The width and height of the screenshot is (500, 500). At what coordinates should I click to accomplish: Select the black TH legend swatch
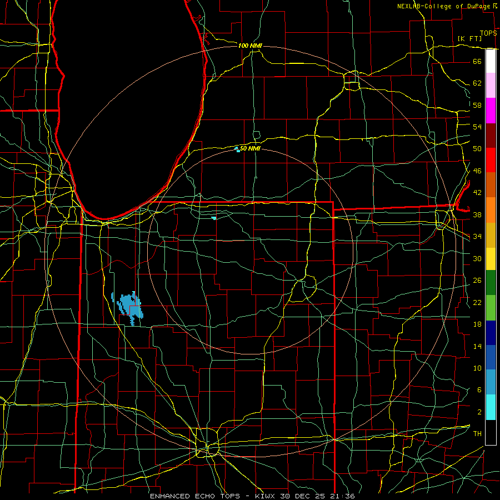click(491, 432)
